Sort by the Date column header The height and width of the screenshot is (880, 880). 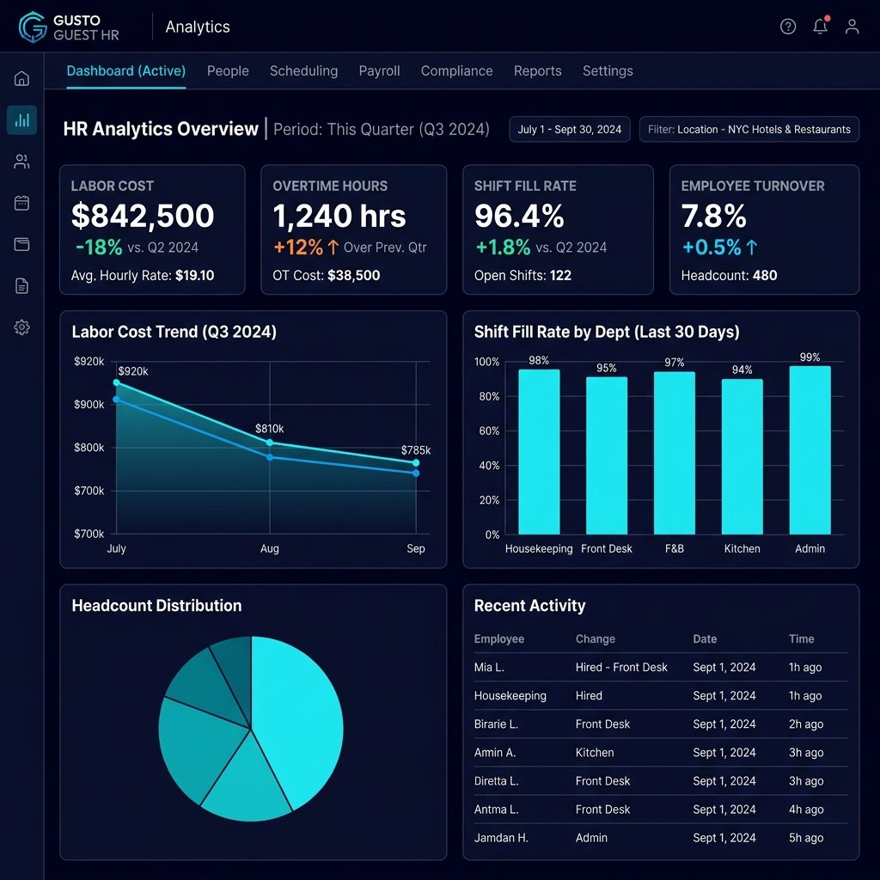point(705,639)
